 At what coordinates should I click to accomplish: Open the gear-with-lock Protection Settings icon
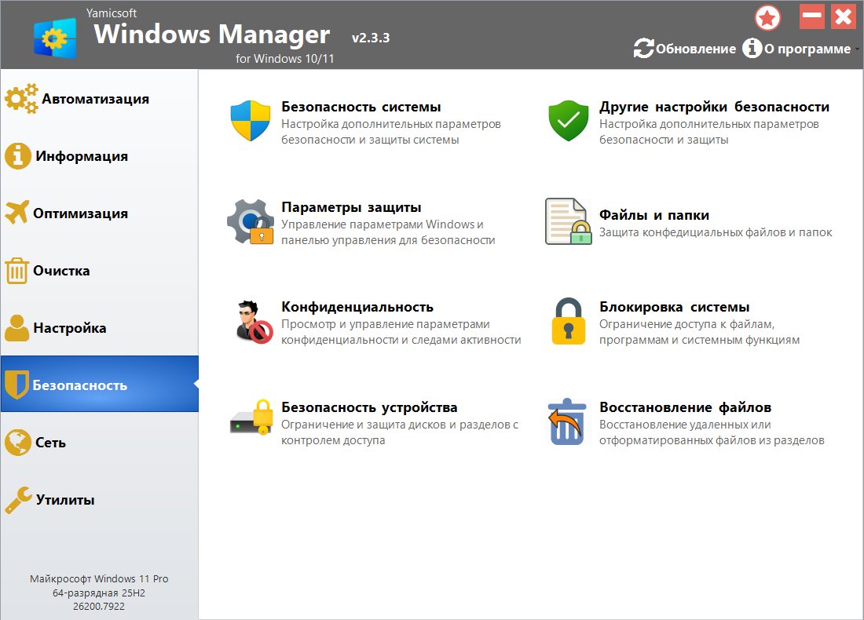coord(250,222)
